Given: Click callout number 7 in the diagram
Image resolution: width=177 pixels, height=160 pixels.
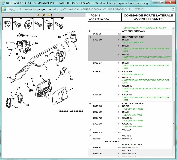Looking at the screenshot, I should pyautogui.click(x=69, y=51).
